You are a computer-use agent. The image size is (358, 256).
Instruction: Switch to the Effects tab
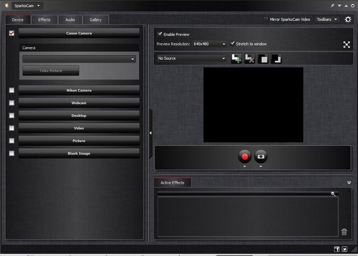click(44, 20)
